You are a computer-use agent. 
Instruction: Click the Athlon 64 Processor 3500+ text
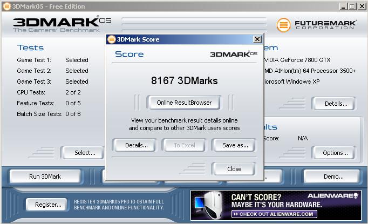(310, 71)
